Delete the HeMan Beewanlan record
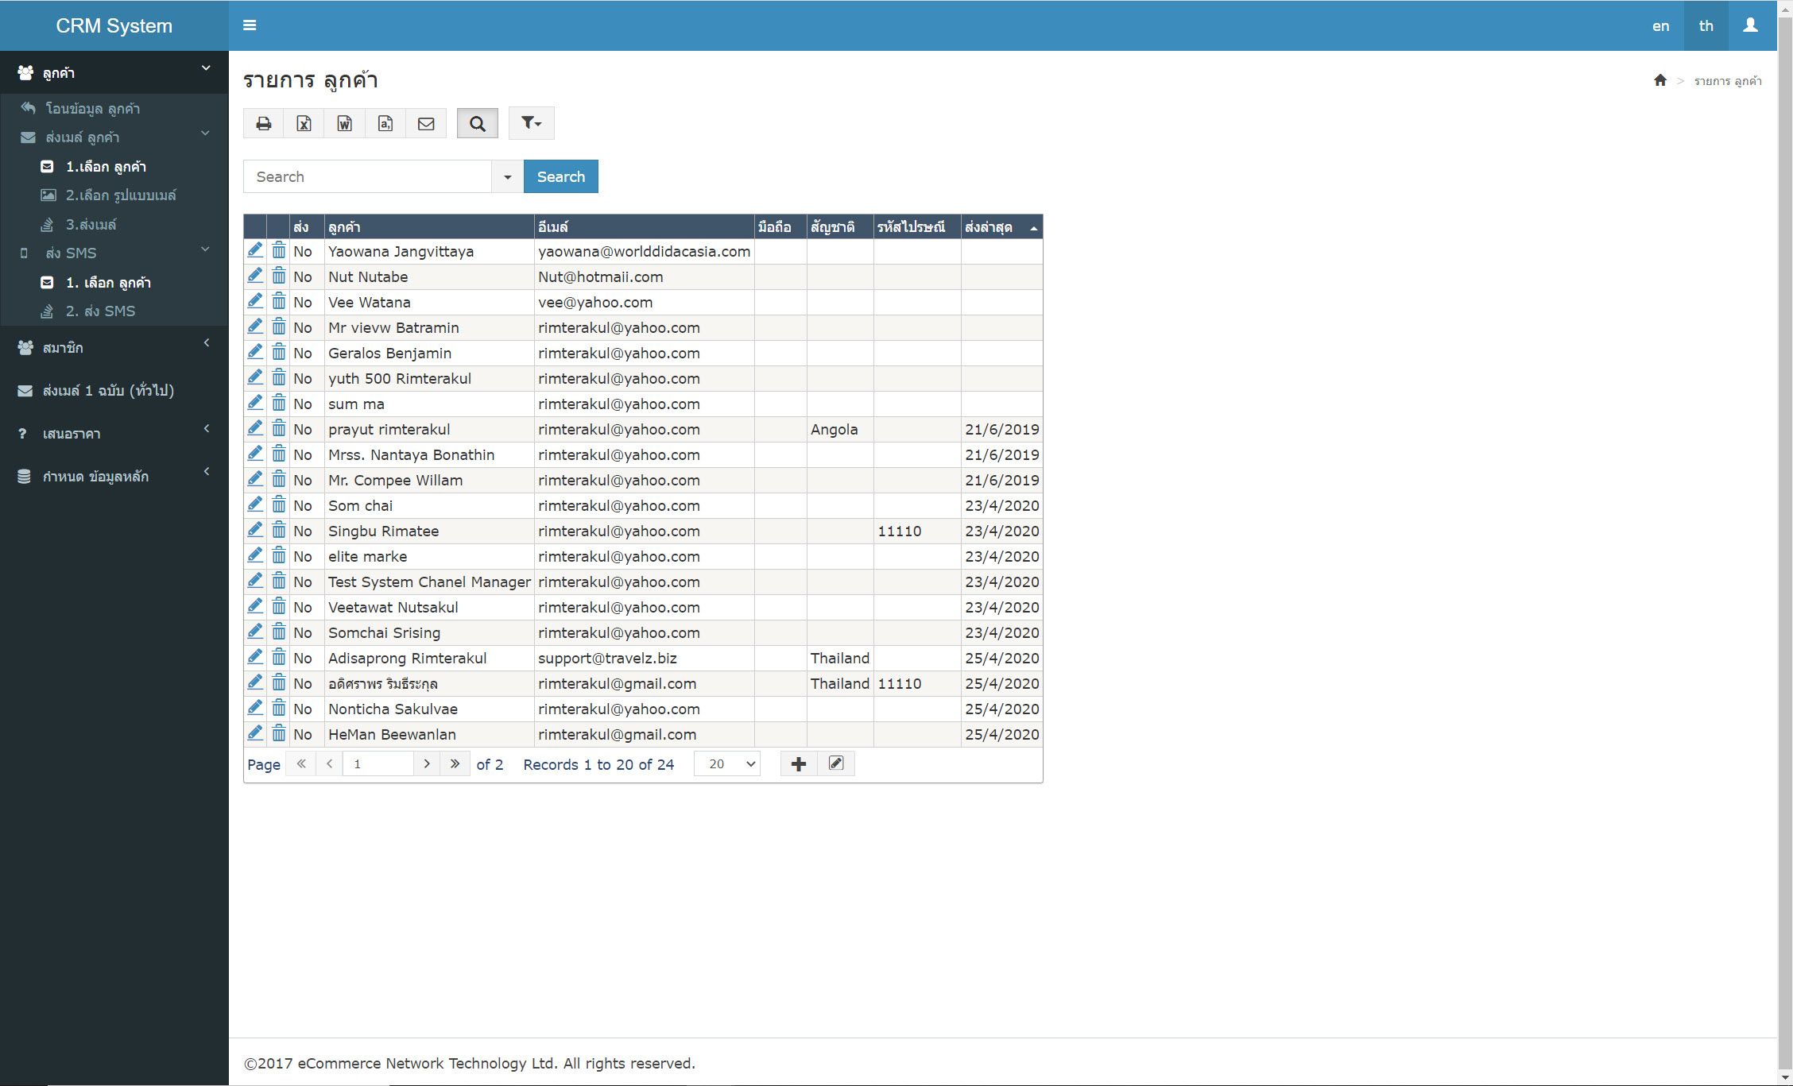The height and width of the screenshot is (1086, 1793). coord(279,733)
